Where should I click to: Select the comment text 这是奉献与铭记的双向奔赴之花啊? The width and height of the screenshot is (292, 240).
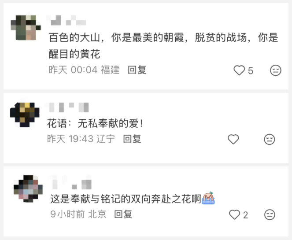126,199
